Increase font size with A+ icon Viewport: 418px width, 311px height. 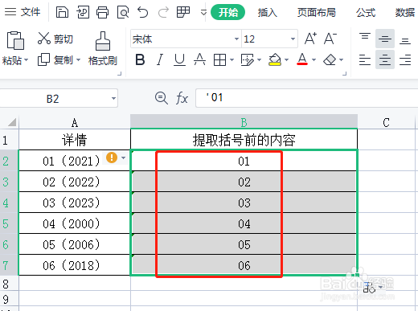point(311,39)
